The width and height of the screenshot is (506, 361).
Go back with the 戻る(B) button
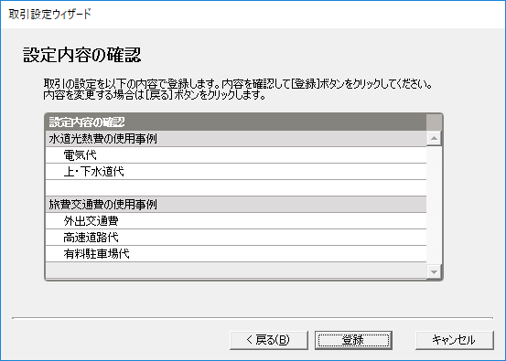click(269, 340)
